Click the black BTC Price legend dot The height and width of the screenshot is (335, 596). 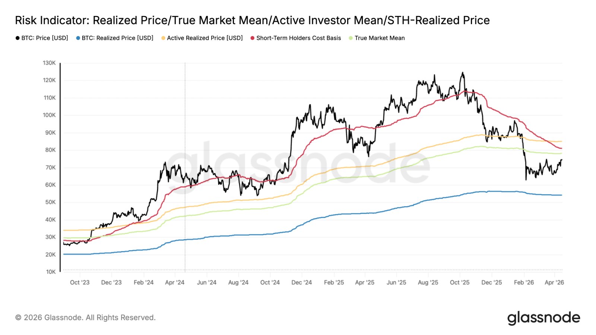point(18,38)
